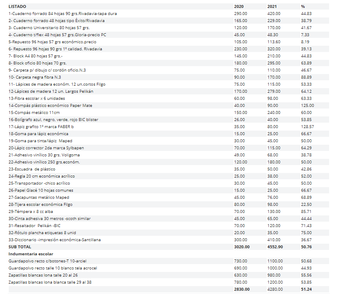Click the 125.00 percentage value
Screen dimensions: 337x299
click(x=307, y=106)
